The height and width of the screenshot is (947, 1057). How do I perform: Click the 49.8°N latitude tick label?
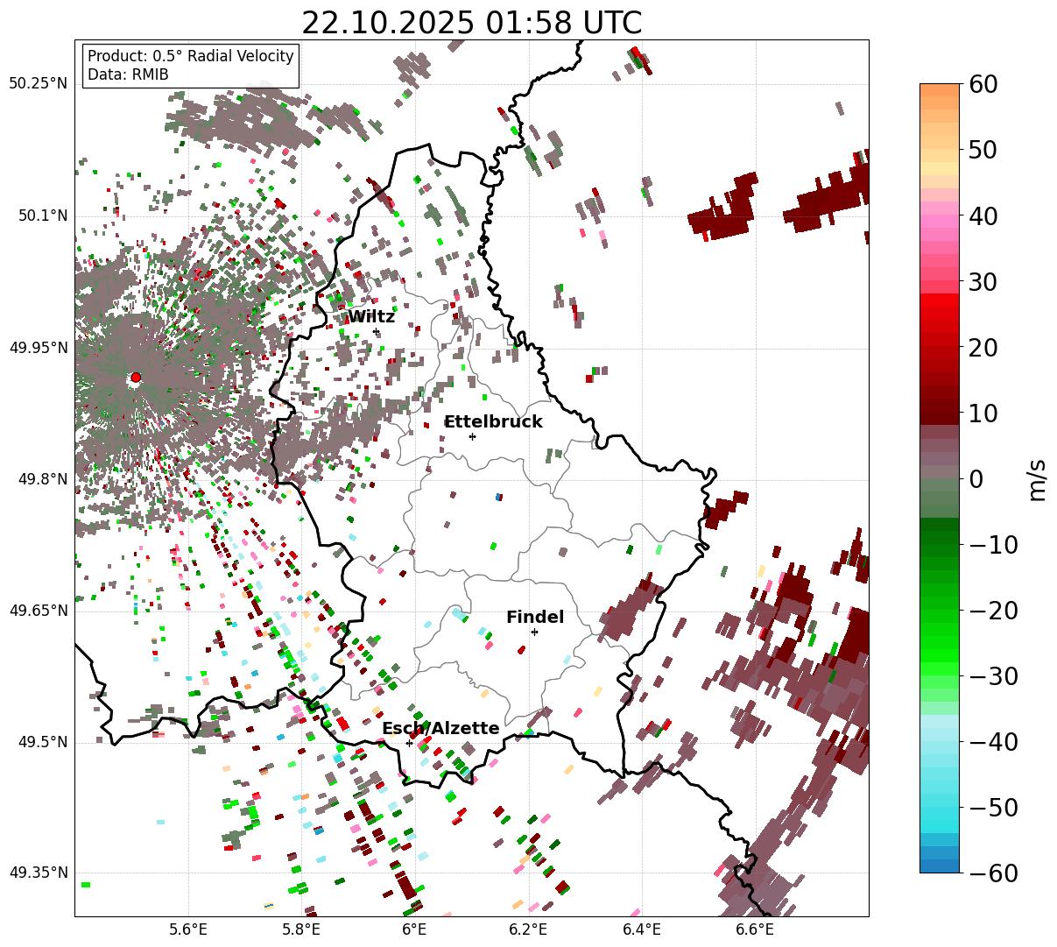pos(41,479)
